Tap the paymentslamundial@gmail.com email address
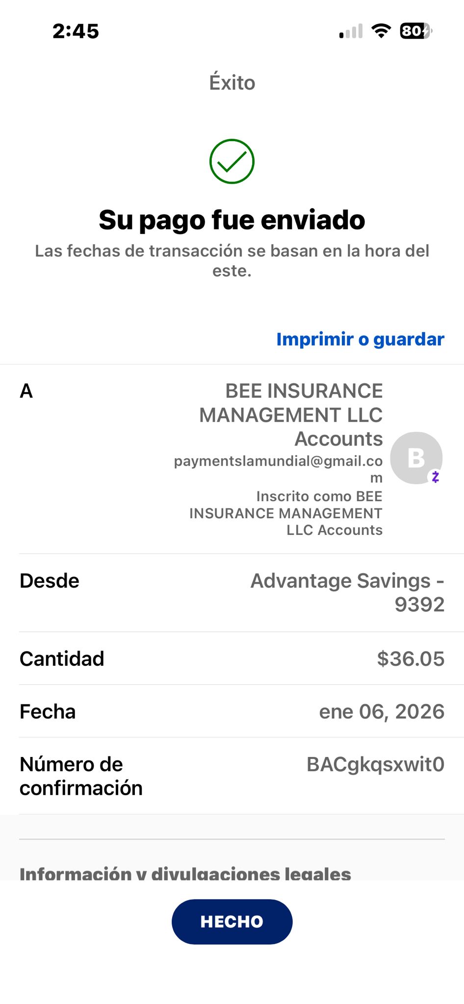Viewport: 464px width, 1004px height. click(x=278, y=461)
